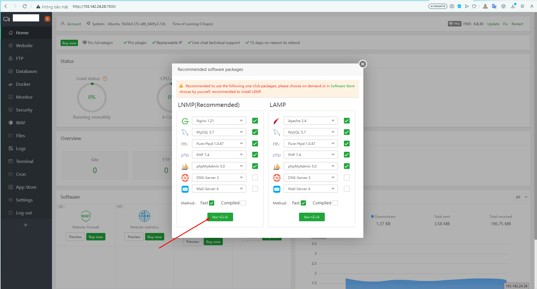Viewport: 537px width, 289px height.
Task: Enable DNS-Server 3 in LNMP column
Action: click(x=255, y=178)
